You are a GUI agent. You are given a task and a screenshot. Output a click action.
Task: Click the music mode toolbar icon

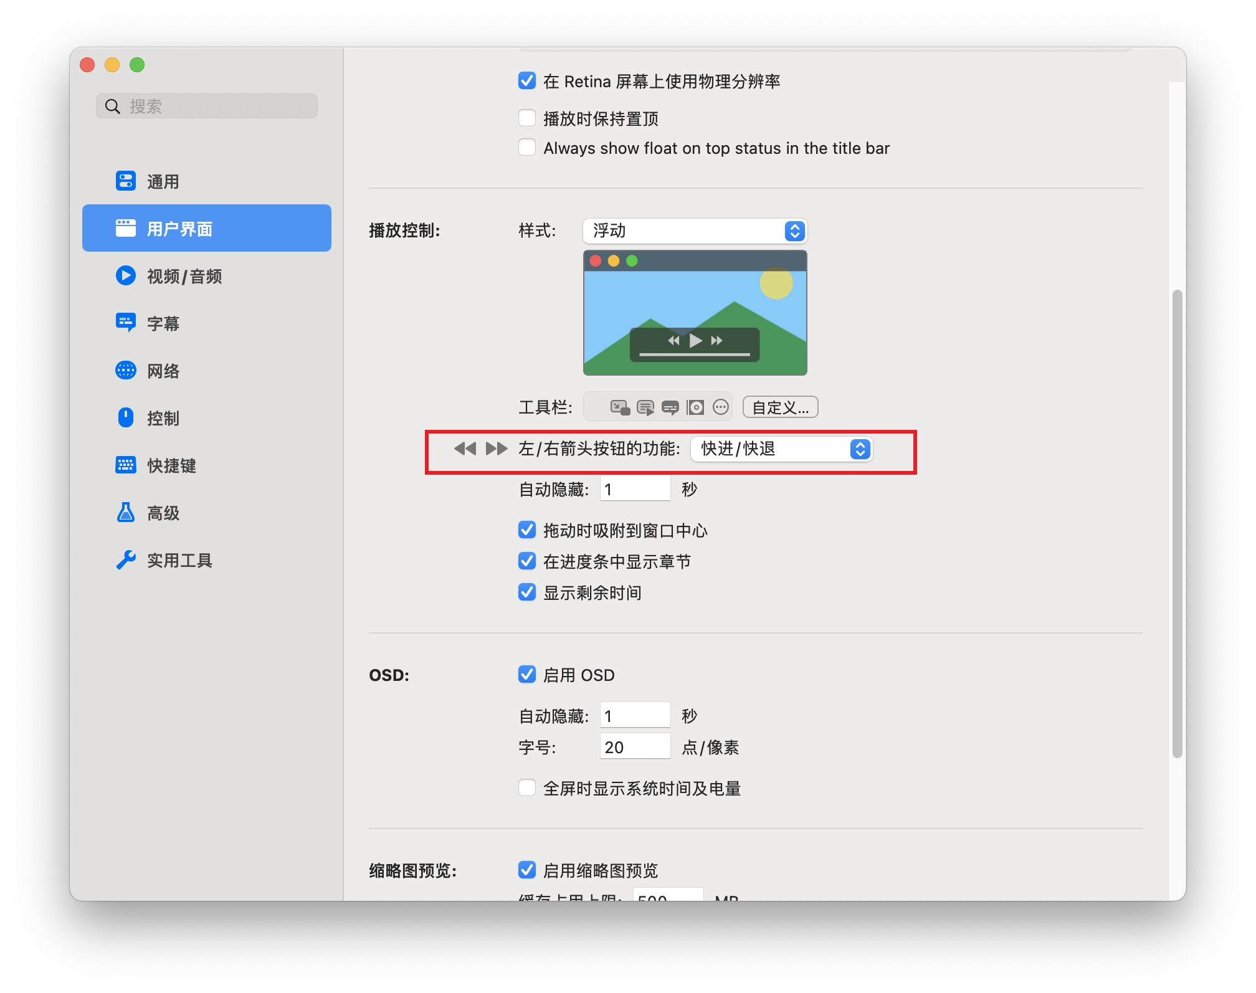tap(695, 407)
